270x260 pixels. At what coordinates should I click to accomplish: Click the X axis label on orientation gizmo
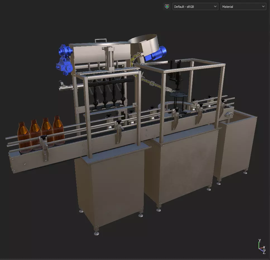coord(264,247)
